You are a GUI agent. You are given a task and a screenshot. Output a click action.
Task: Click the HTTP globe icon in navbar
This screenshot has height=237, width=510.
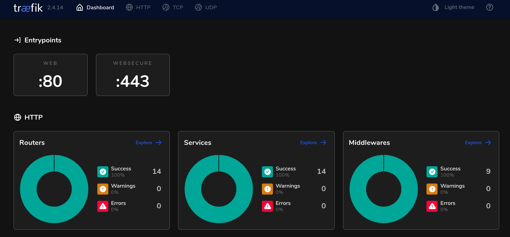(x=129, y=7)
